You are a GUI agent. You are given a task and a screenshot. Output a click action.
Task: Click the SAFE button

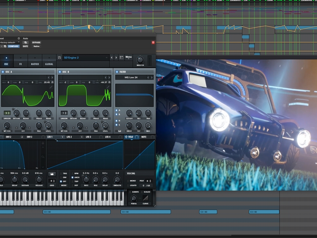tap(25, 46)
